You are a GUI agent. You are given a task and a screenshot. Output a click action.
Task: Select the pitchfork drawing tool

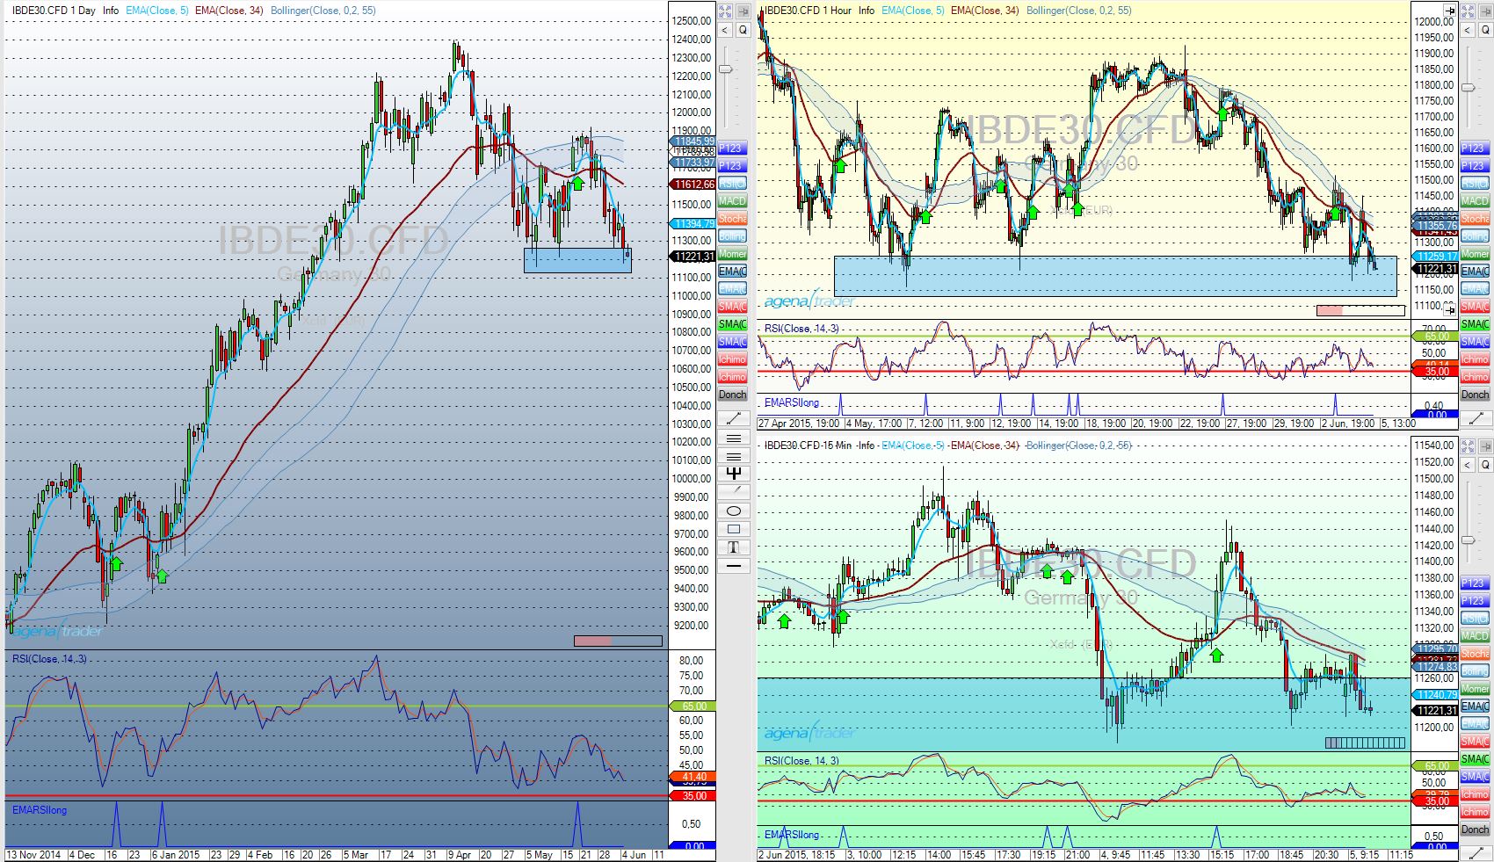733,474
